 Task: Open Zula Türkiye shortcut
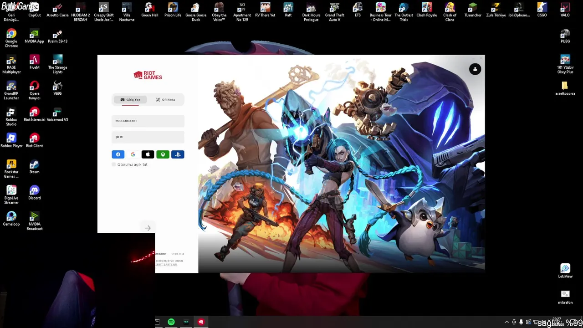[x=496, y=10]
